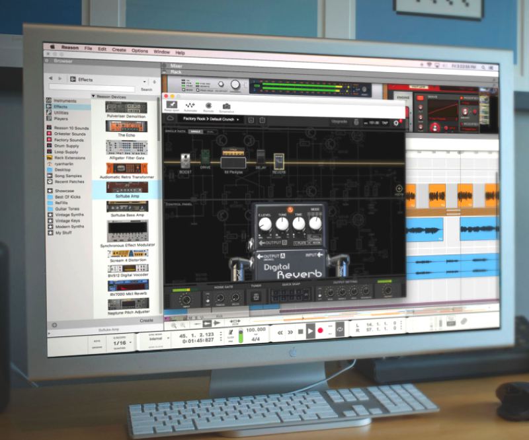Collapse the Reason Devices list section
This screenshot has width=529, height=440.
(93, 96)
